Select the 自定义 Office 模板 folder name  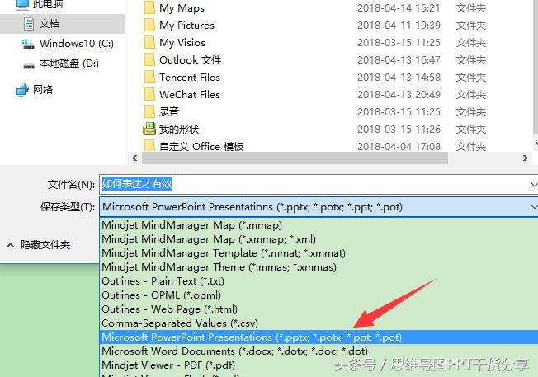(201, 147)
